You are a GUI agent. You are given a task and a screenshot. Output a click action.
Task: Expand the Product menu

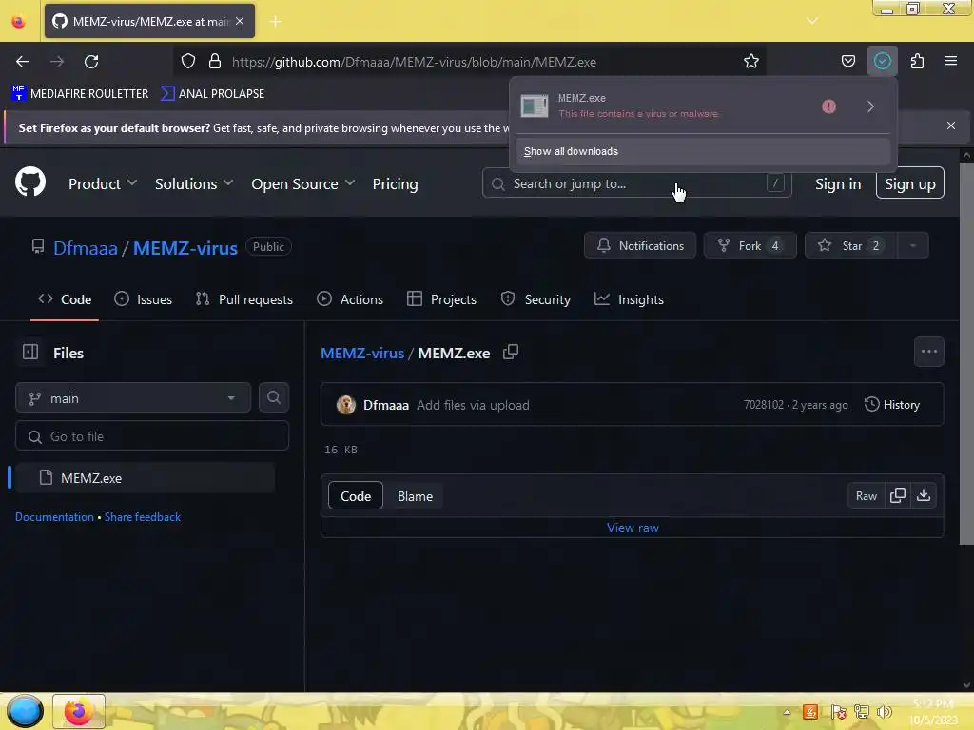[x=103, y=183]
